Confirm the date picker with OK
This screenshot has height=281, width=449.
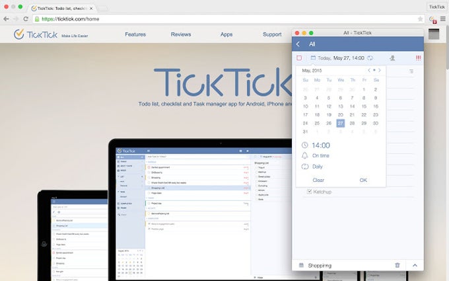pyautogui.click(x=363, y=180)
